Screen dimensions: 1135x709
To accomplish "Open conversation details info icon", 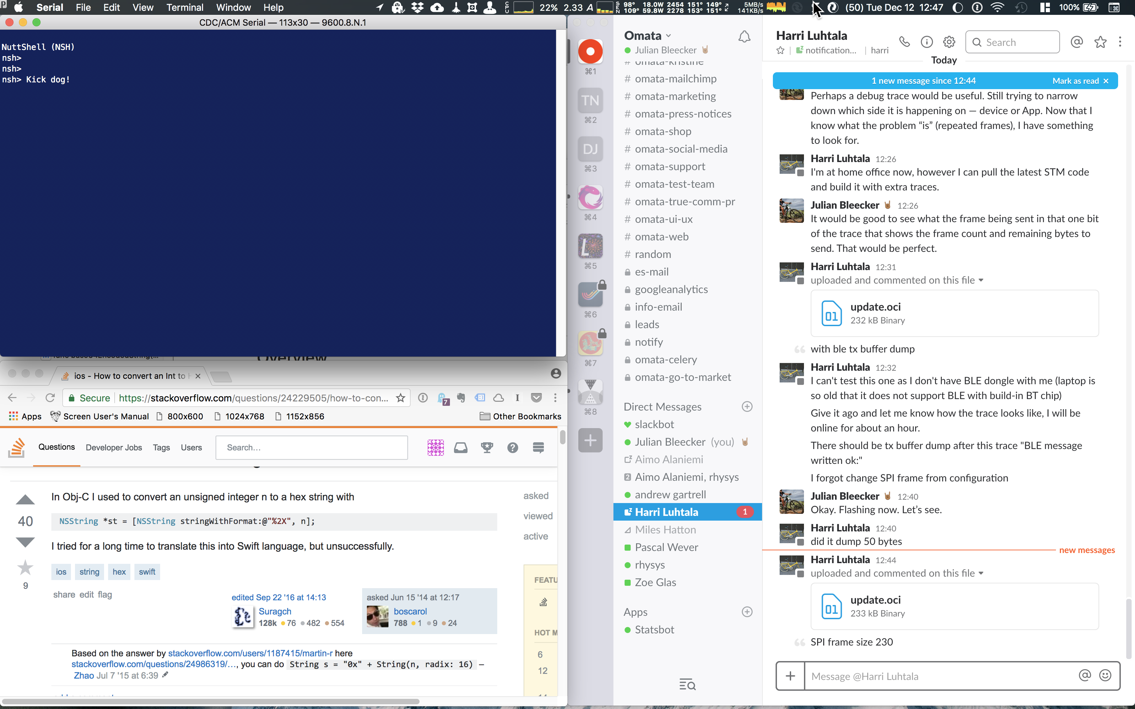I will (927, 42).
